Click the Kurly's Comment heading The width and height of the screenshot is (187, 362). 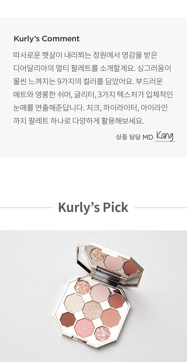pyautogui.click(x=47, y=39)
